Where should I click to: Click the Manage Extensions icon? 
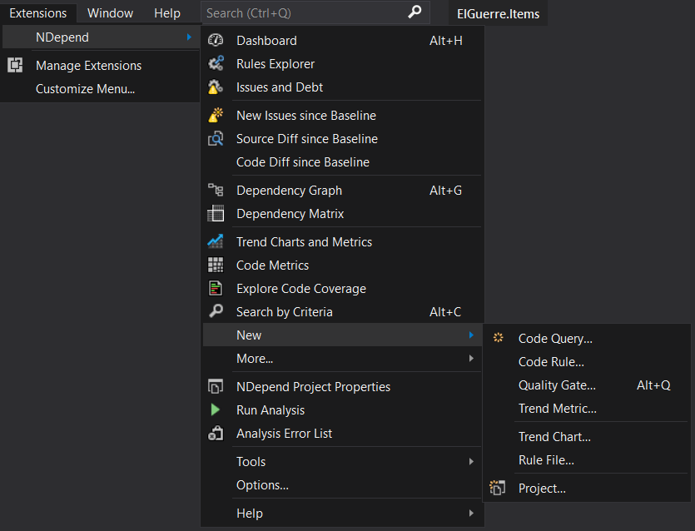15,66
